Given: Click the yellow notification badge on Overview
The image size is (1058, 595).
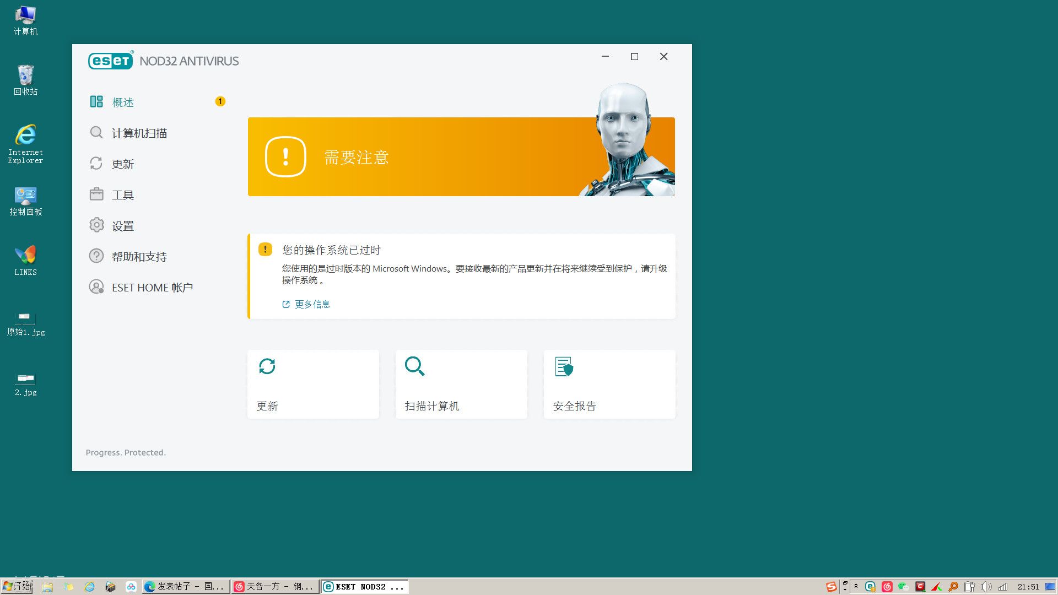Looking at the screenshot, I should click(x=220, y=101).
